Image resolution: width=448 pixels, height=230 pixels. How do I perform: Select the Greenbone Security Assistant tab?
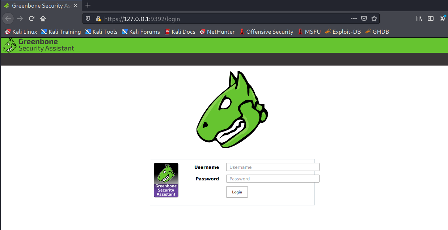[38, 5]
